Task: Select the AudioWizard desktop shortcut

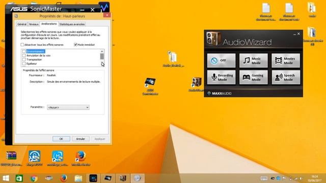Action: [196, 84]
